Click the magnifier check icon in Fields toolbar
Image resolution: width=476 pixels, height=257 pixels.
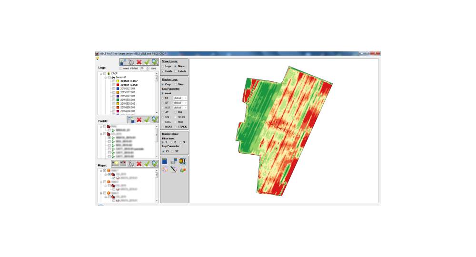click(155, 119)
